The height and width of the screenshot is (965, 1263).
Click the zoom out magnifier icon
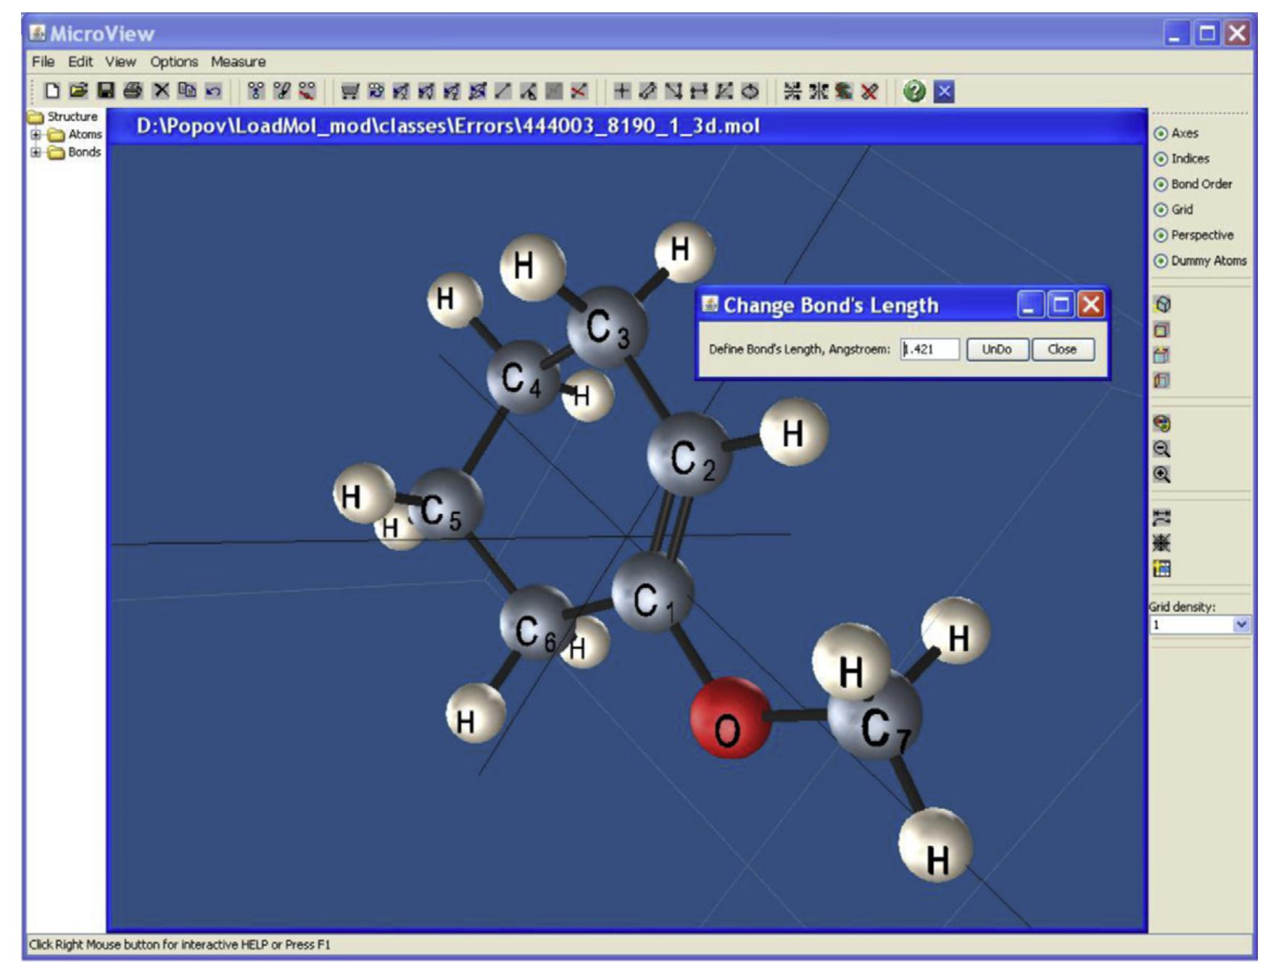tap(1161, 449)
